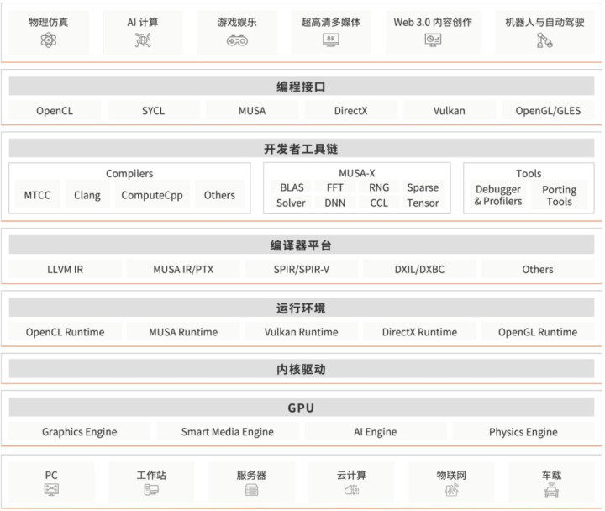Image resolution: width=605 pixels, height=511 pixels.
Task: Click the MUSA IR/PTX box
Action: click(x=183, y=269)
